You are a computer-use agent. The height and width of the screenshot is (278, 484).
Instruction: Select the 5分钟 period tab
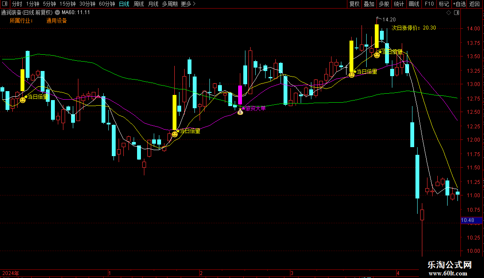49,4
